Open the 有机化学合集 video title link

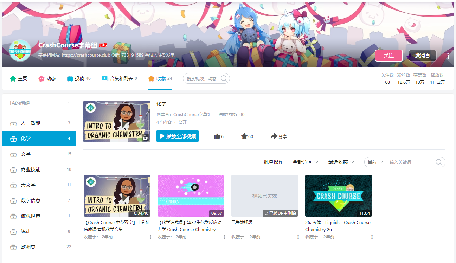117,226
